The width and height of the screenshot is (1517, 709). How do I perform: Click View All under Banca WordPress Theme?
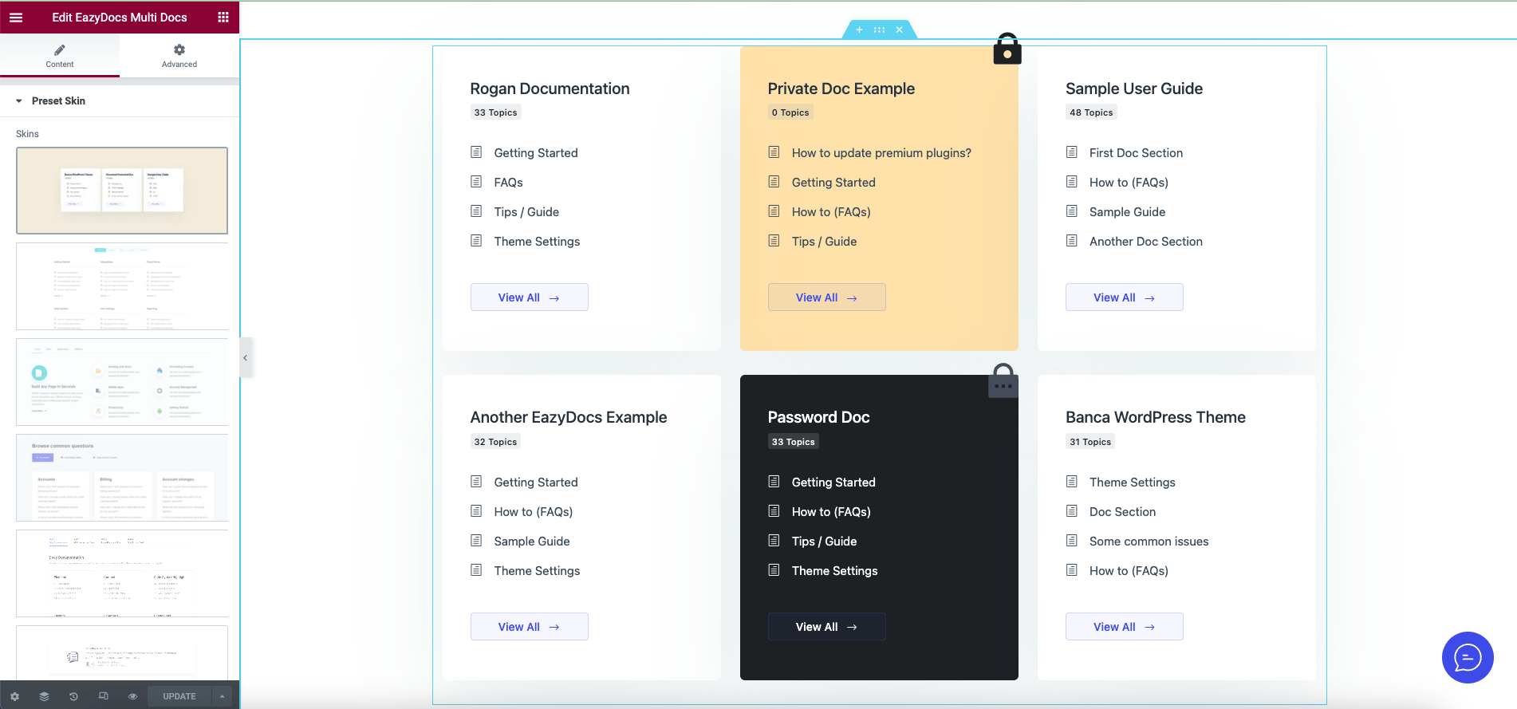pos(1125,627)
